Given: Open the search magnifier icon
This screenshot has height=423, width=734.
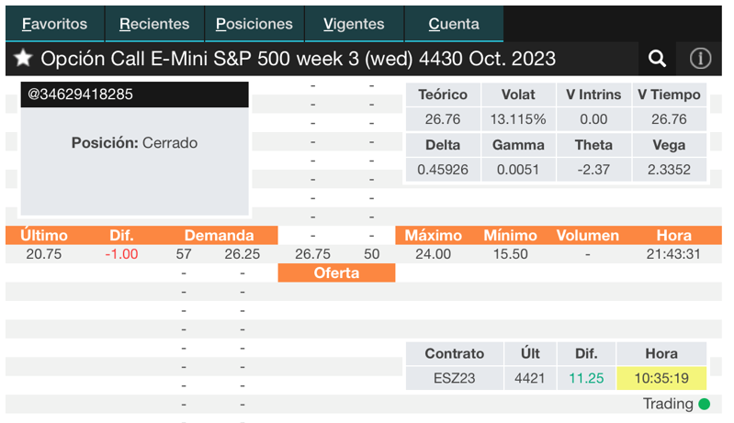Looking at the screenshot, I should point(657,59).
